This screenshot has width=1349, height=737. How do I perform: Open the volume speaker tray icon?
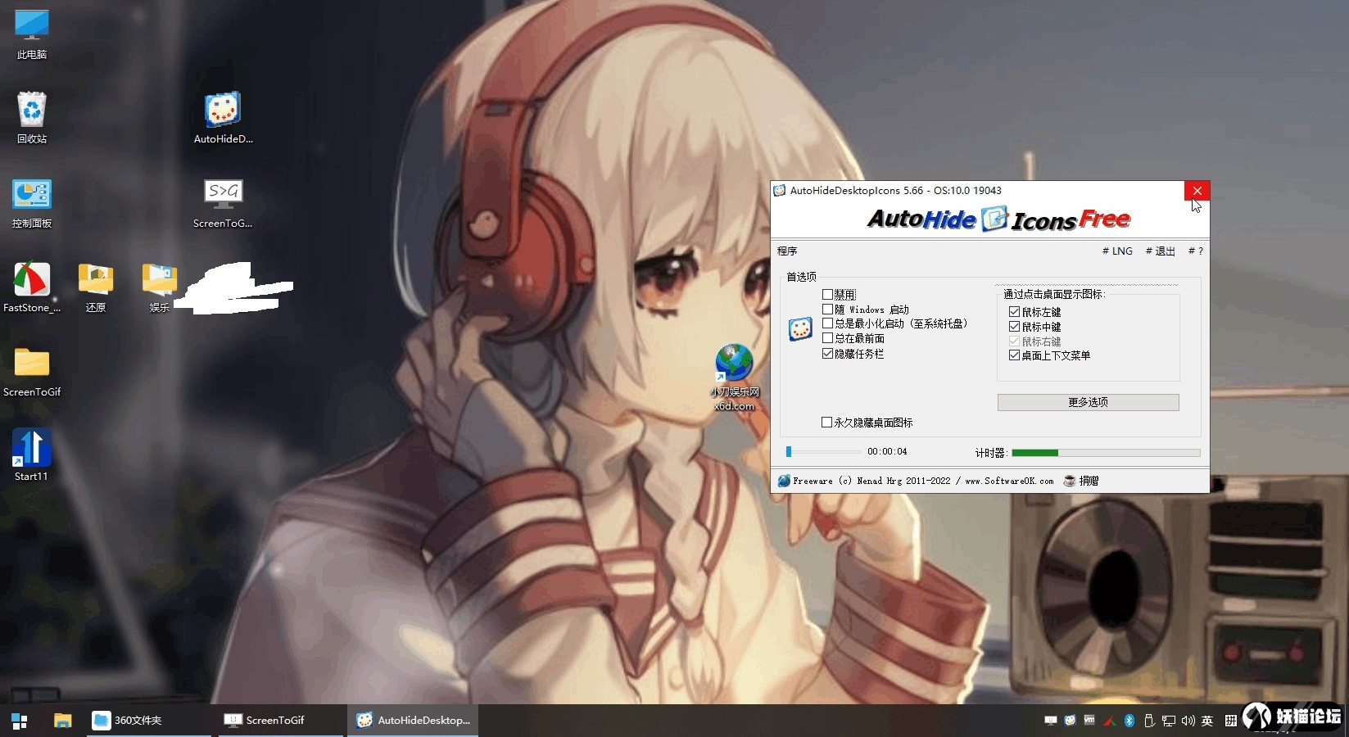coord(1188,721)
